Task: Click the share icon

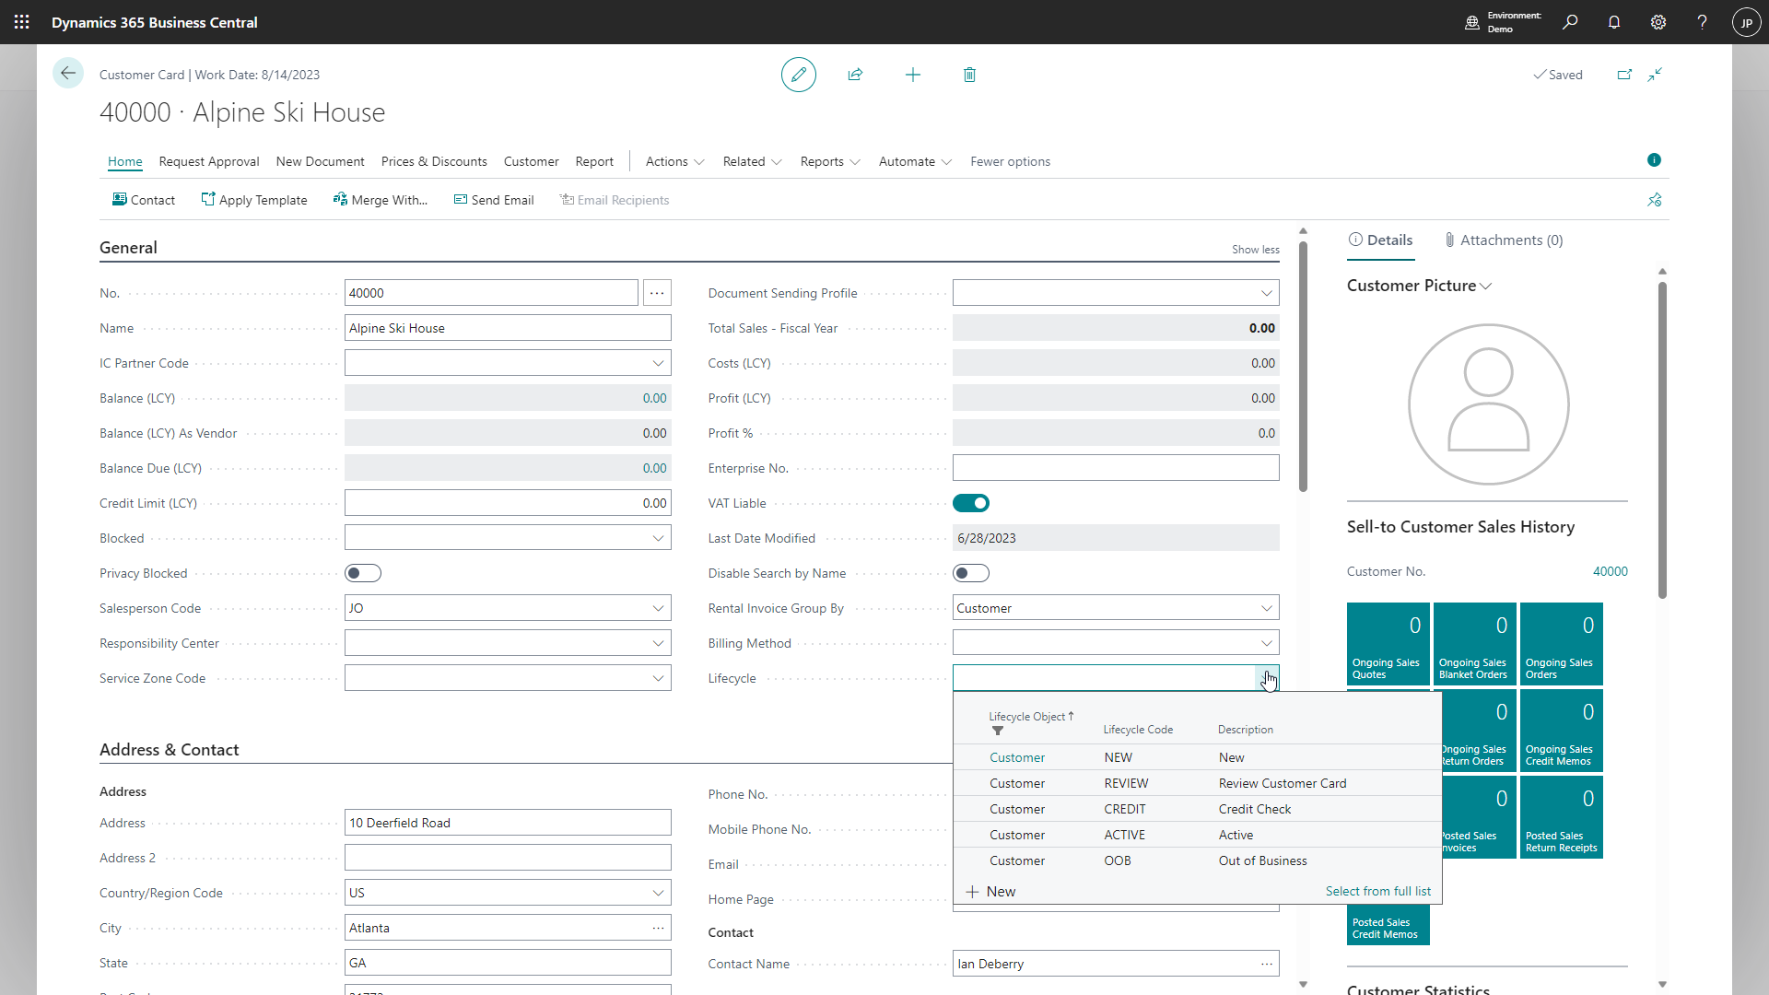Action: coord(855,75)
